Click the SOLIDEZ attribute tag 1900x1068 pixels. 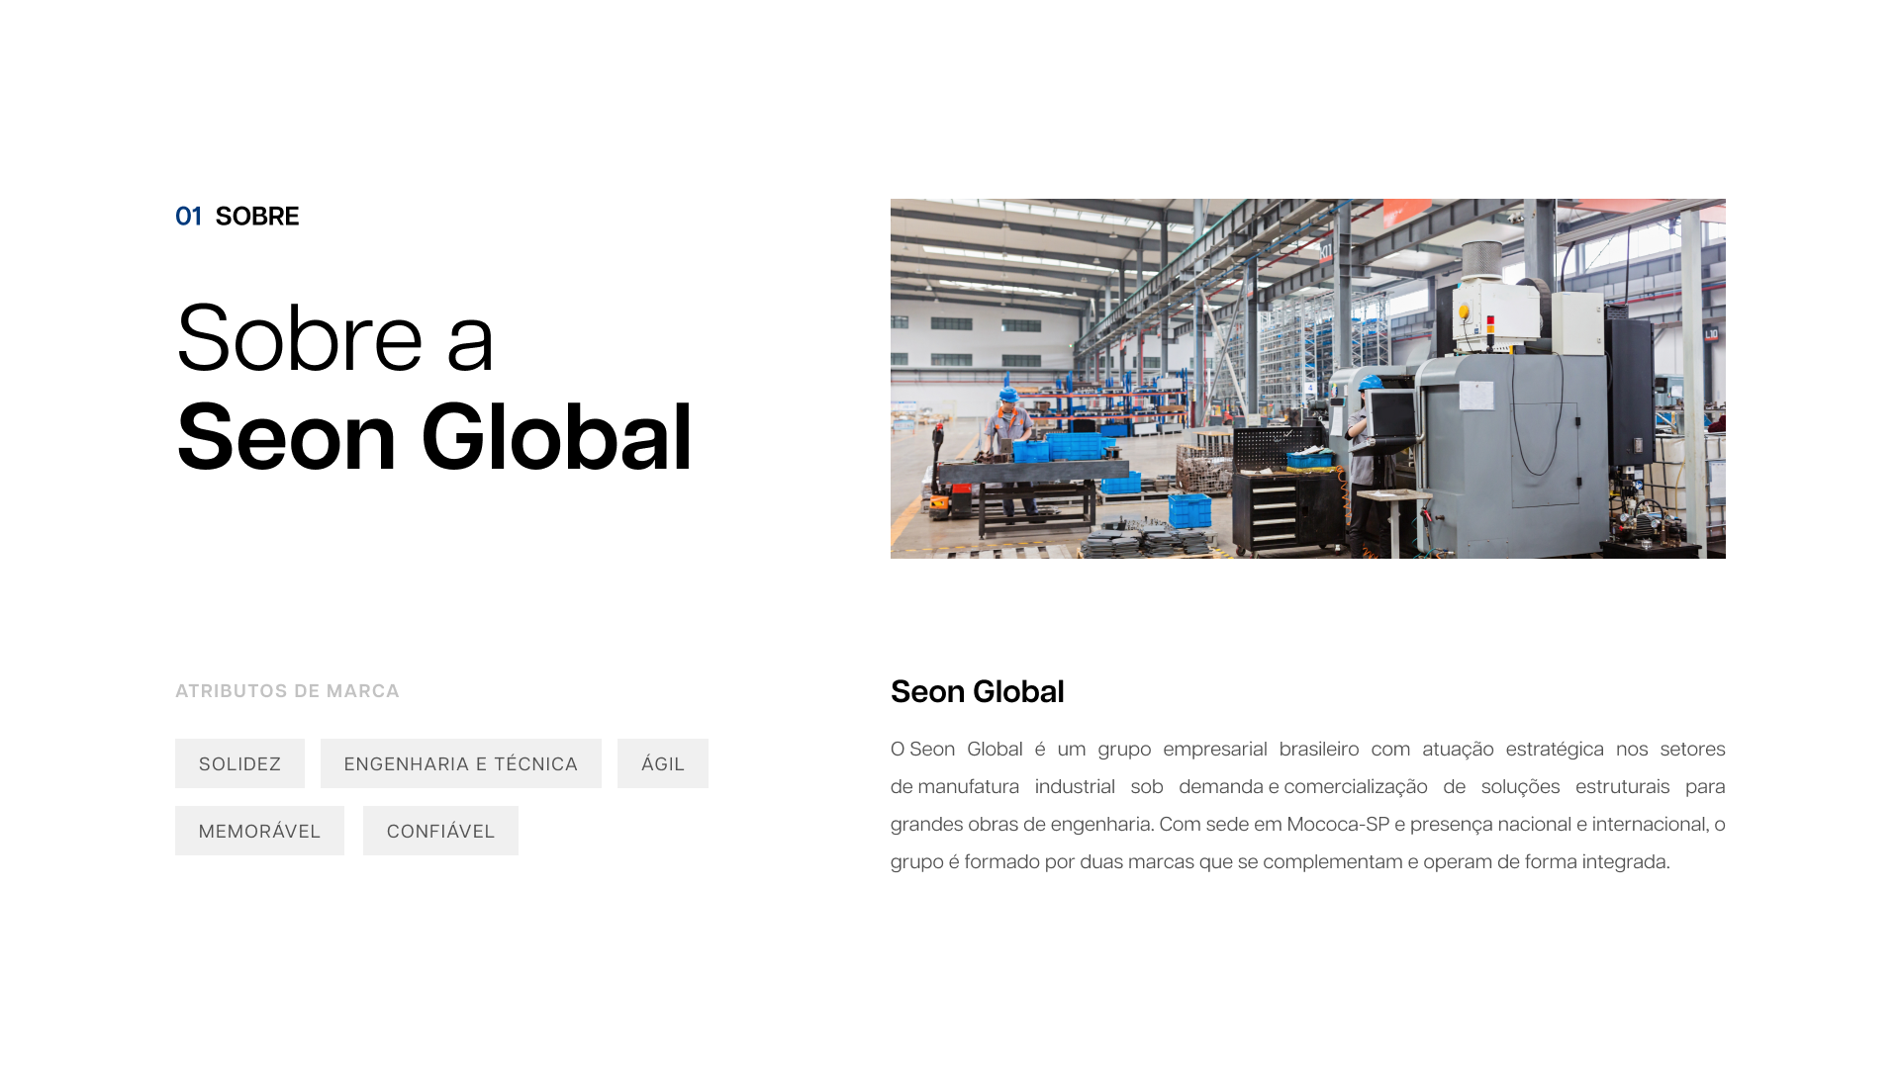point(239,763)
